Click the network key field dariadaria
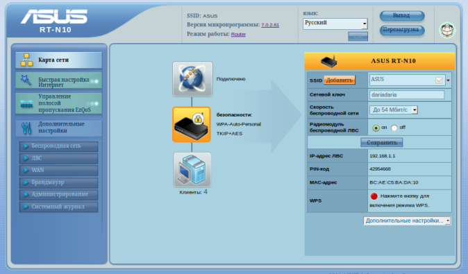Image resolution: width=468 pixels, height=274 pixels. [406, 95]
